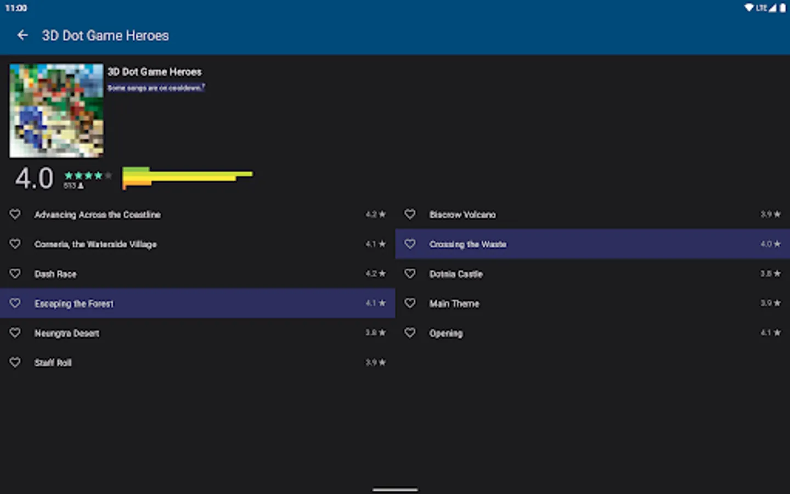This screenshot has height=494, width=790.
Task: Tap the 4.1 star rating for Opening
Action: click(x=770, y=333)
